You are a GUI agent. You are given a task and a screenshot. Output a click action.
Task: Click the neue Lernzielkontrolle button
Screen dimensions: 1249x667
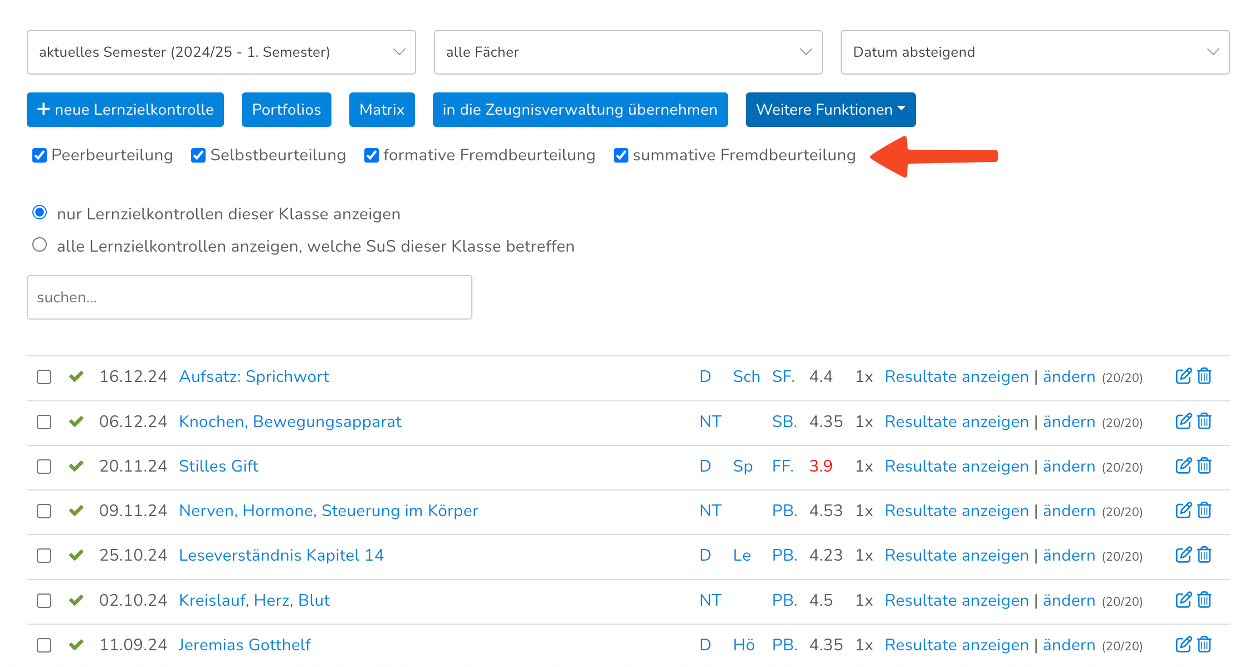pyautogui.click(x=125, y=110)
